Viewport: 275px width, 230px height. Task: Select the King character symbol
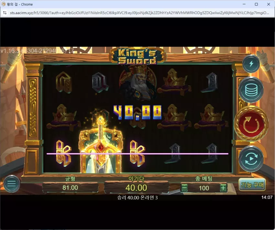(x=138, y=83)
